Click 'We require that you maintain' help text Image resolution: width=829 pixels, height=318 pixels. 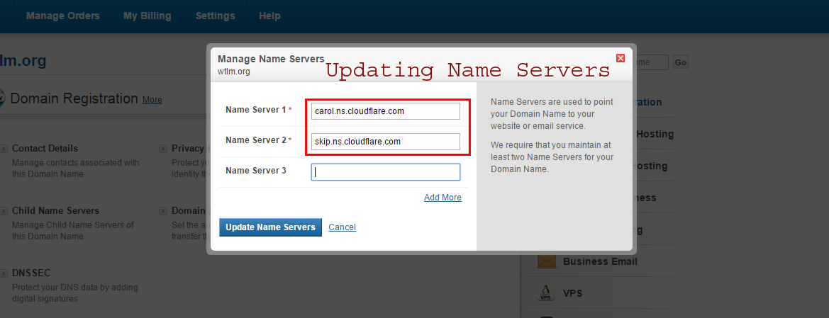click(552, 144)
